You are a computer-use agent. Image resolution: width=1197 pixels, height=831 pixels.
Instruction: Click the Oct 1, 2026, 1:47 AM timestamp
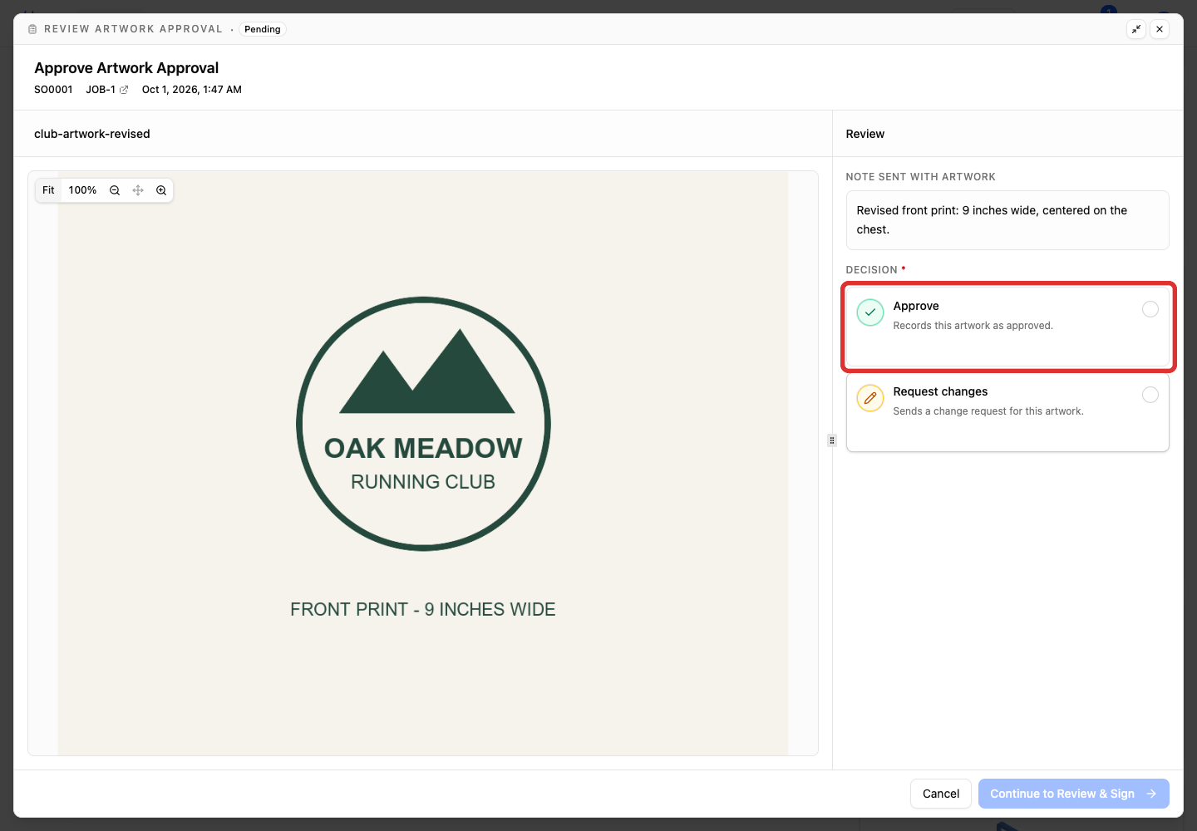pyautogui.click(x=192, y=90)
